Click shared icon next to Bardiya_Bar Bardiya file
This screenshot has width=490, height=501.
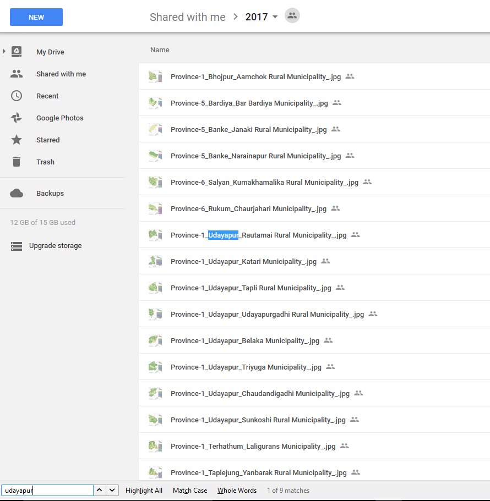click(337, 103)
